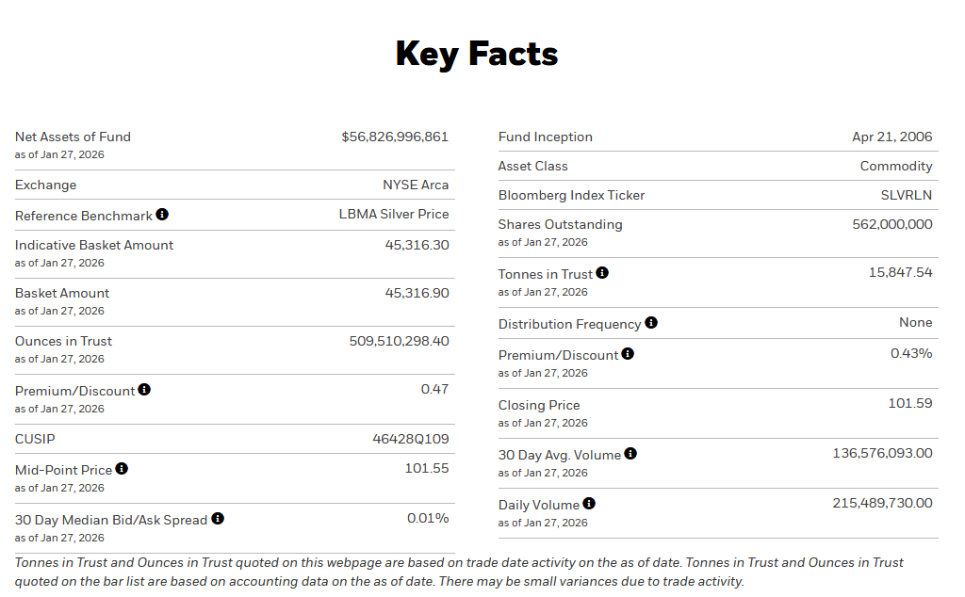Select the CUSIP value 46428Q109

[411, 439]
